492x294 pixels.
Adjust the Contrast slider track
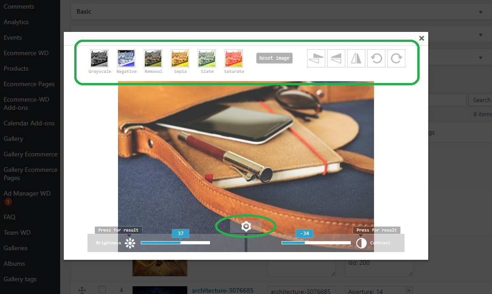[316, 242]
